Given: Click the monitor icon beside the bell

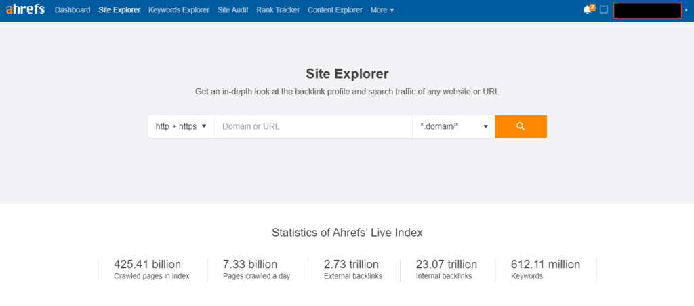Looking at the screenshot, I should pos(604,10).
